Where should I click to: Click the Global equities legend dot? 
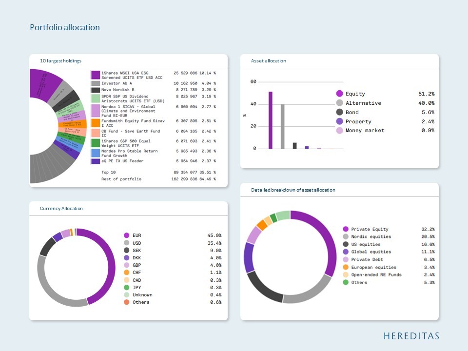pyautogui.click(x=346, y=252)
